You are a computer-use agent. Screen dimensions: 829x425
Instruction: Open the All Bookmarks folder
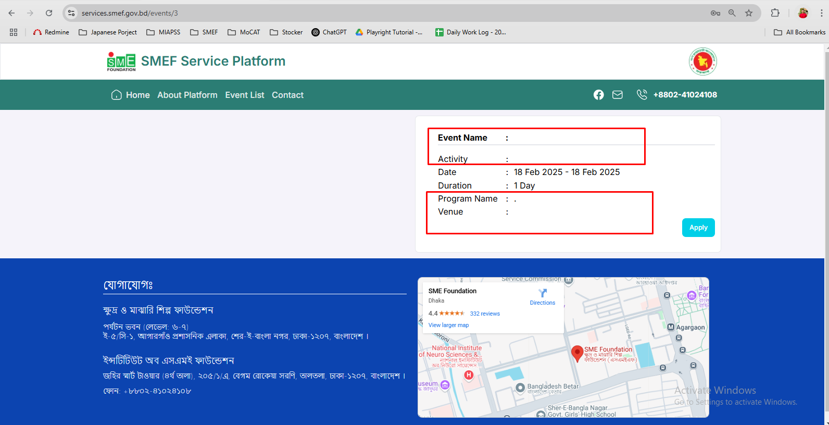pos(800,32)
